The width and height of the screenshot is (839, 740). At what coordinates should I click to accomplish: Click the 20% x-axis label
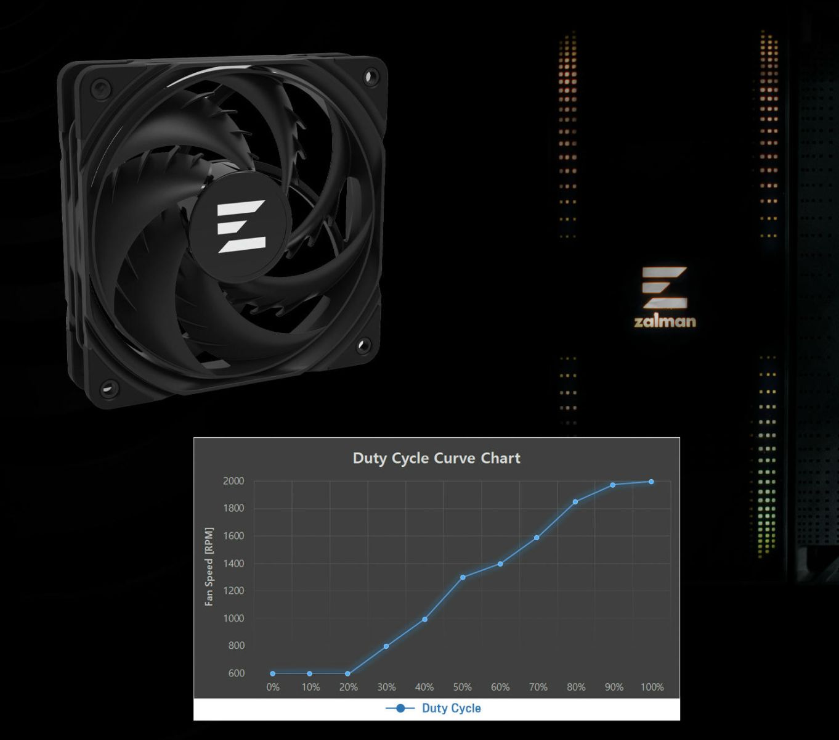pyautogui.click(x=349, y=687)
